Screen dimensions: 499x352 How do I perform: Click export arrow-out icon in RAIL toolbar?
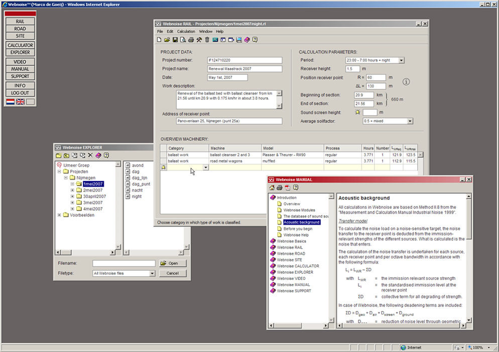point(231,40)
